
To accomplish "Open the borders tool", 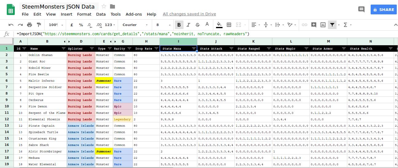I will pos(229,25).
